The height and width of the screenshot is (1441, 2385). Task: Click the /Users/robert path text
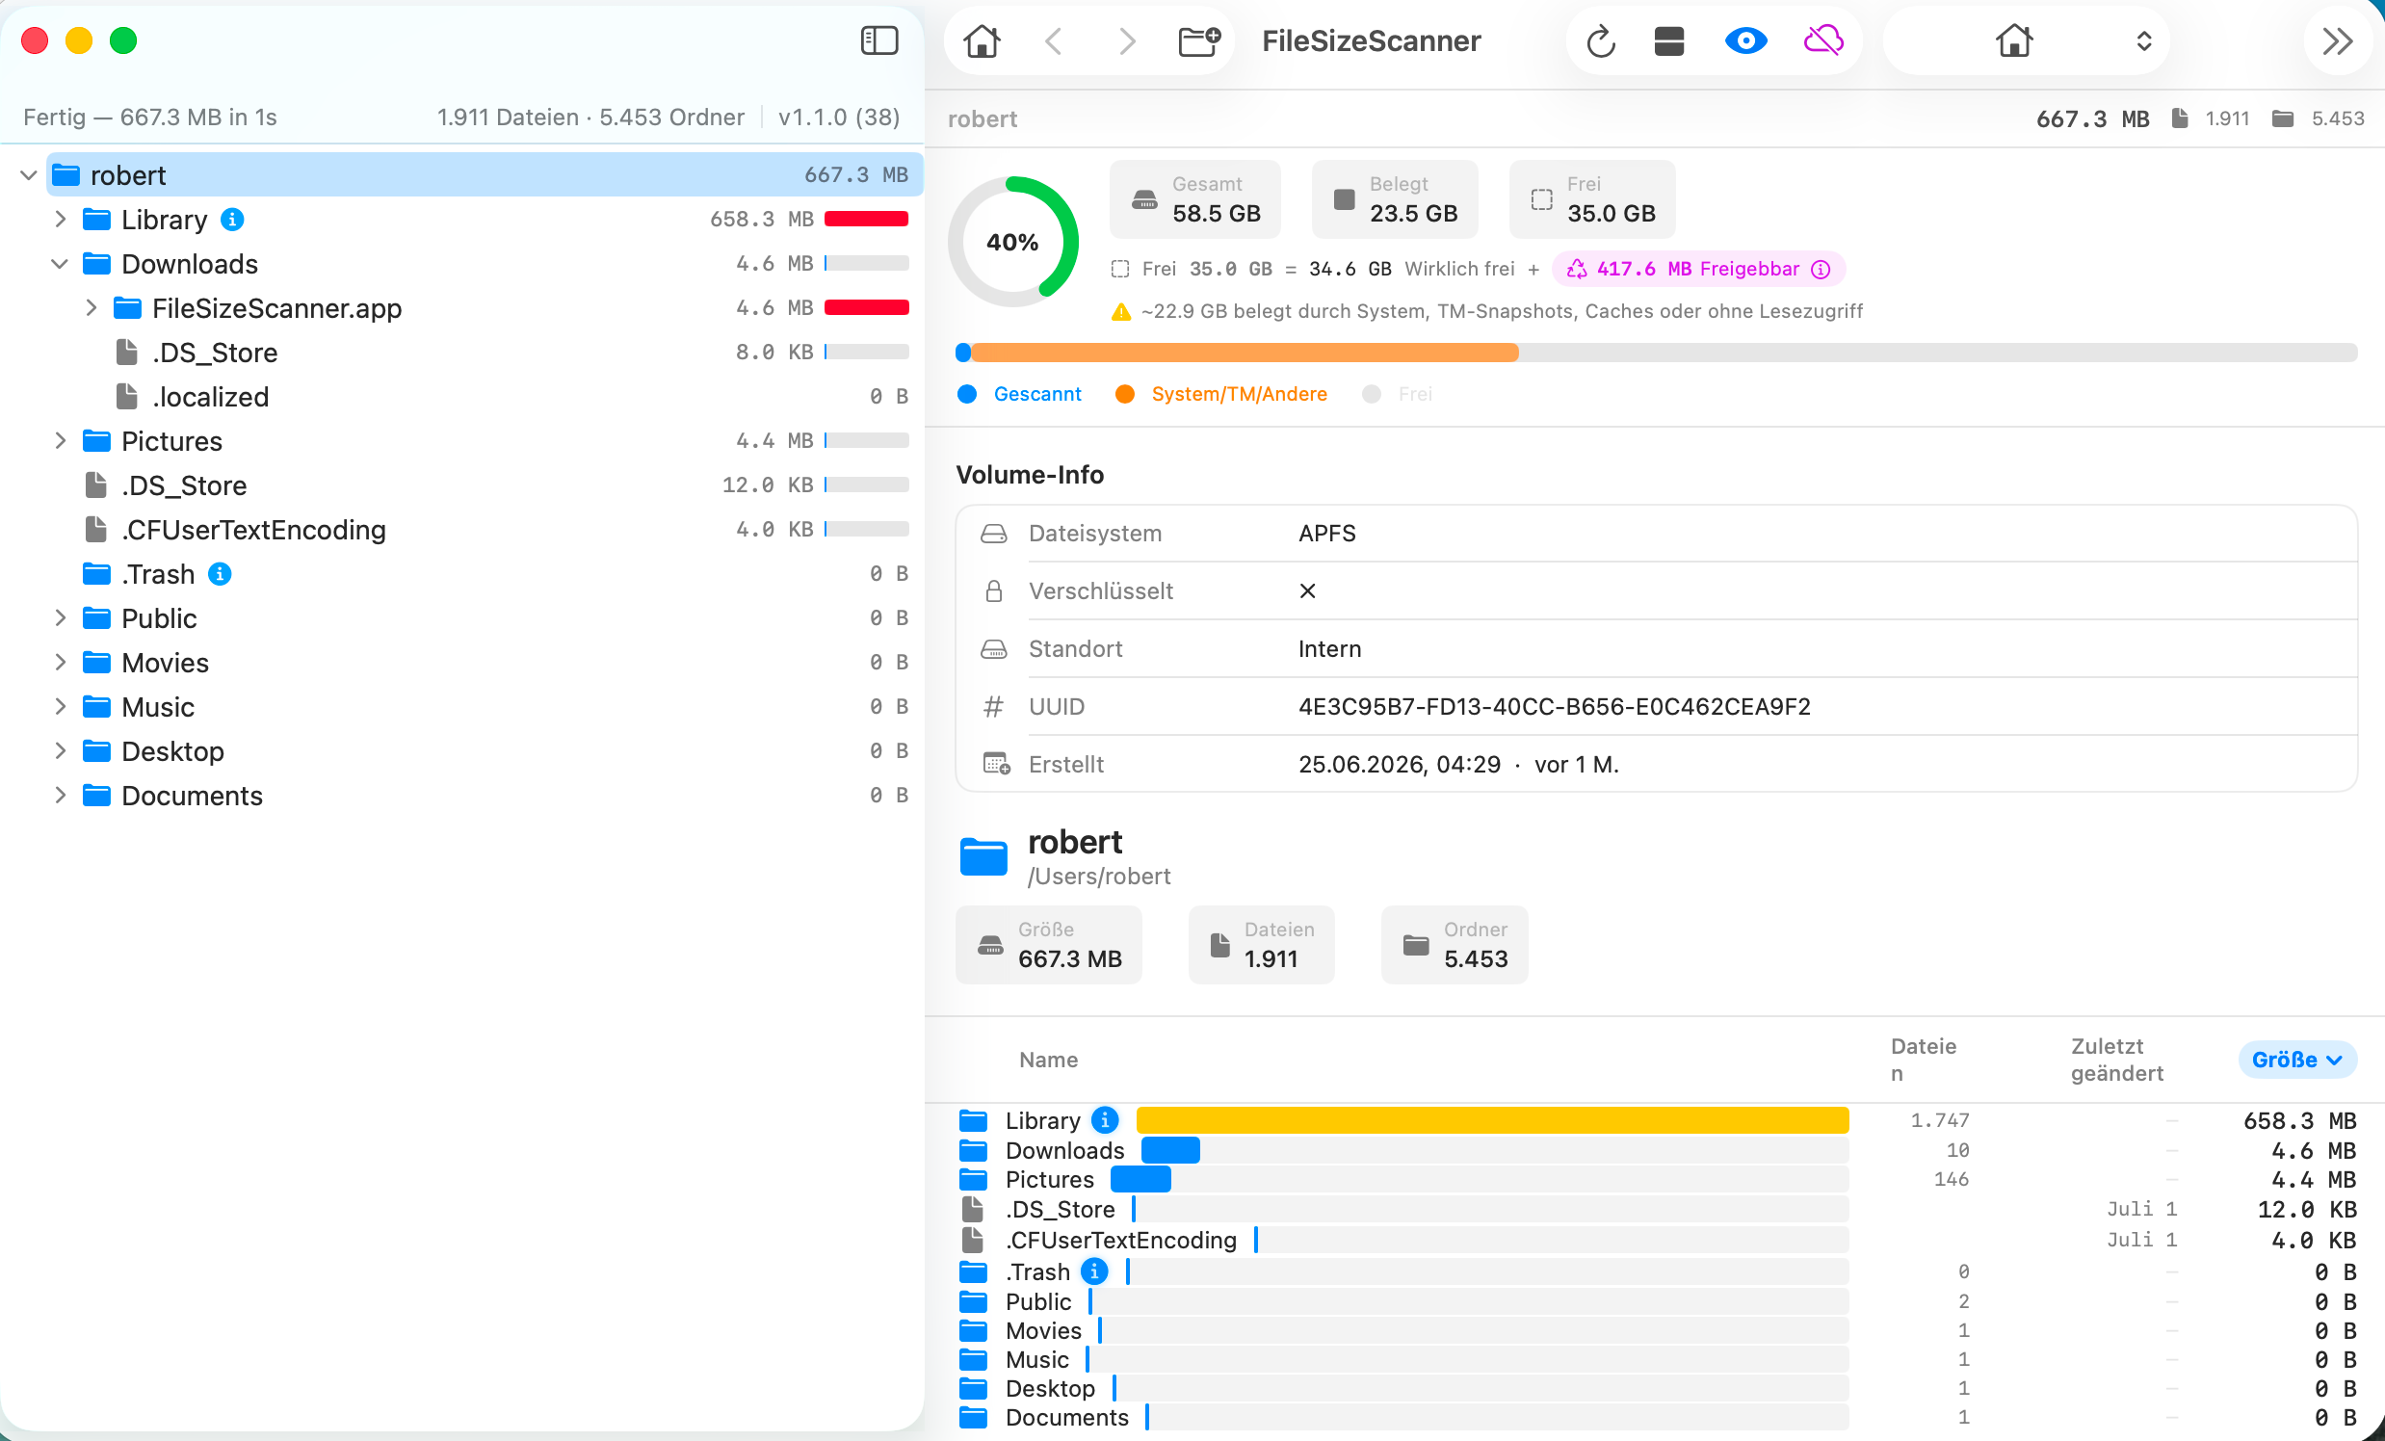tap(1099, 876)
